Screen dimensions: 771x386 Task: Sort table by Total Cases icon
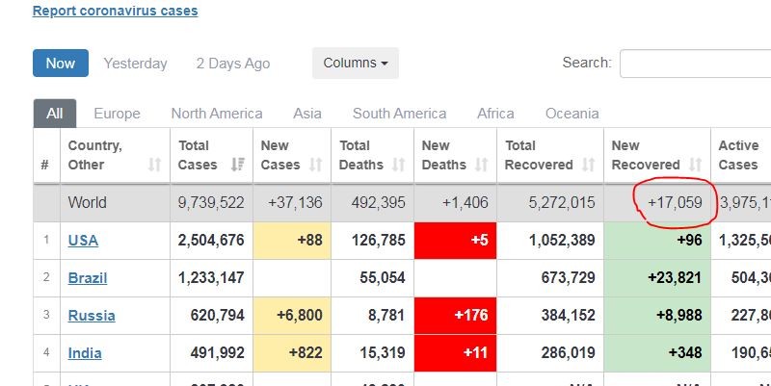pyautogui.click(x=237, y=166)
